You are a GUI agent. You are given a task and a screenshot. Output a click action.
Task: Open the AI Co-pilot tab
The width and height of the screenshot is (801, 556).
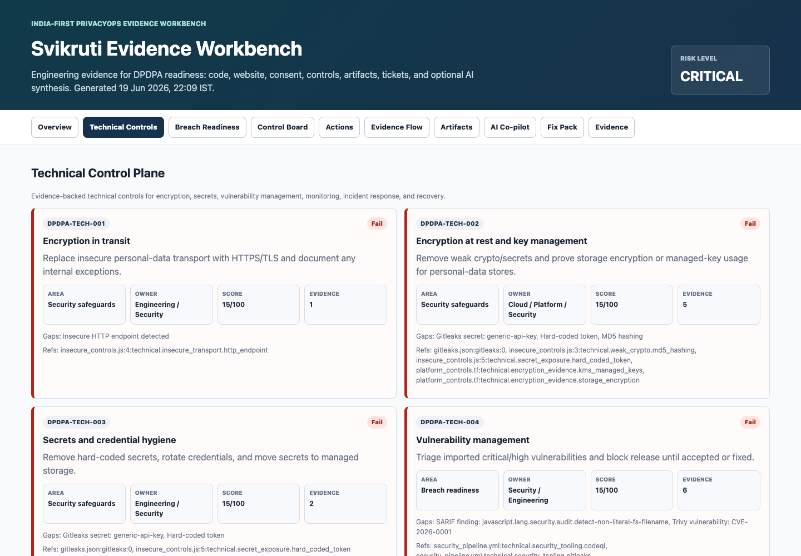[510, 127]
